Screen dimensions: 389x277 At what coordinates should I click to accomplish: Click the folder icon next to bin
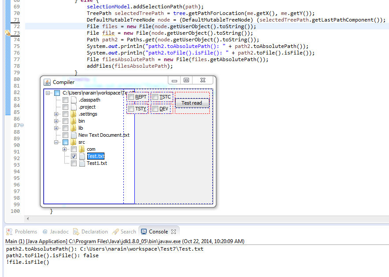click(73, 121)
